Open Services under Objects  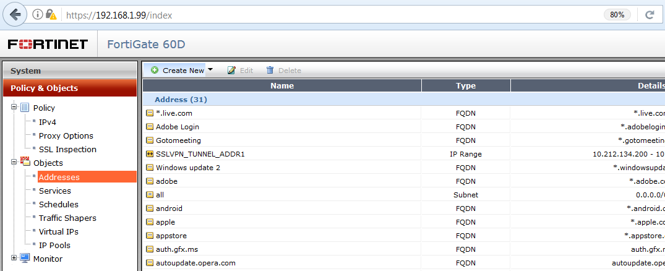point(55,191)
